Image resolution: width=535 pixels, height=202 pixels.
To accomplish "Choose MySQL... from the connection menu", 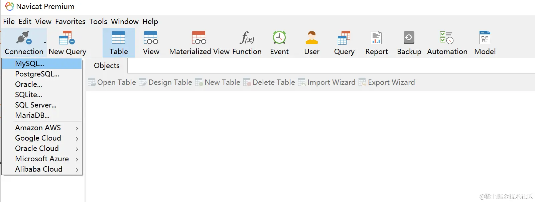I will [29, 63].
